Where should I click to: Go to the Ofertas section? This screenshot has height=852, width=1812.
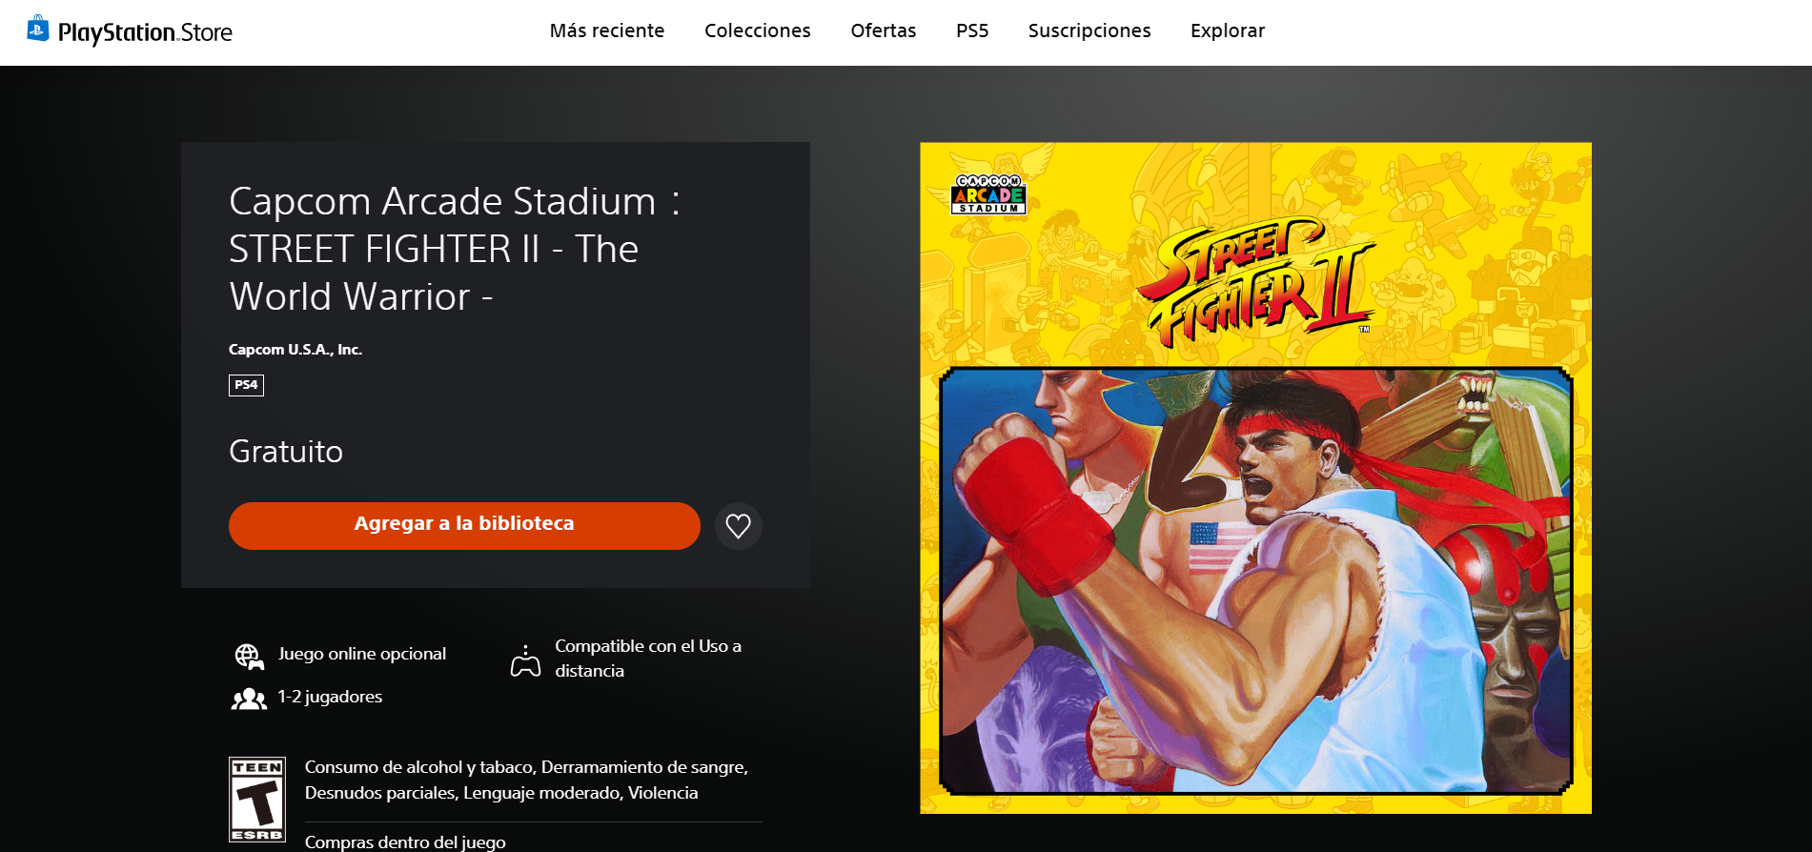[x=883, y=30]
